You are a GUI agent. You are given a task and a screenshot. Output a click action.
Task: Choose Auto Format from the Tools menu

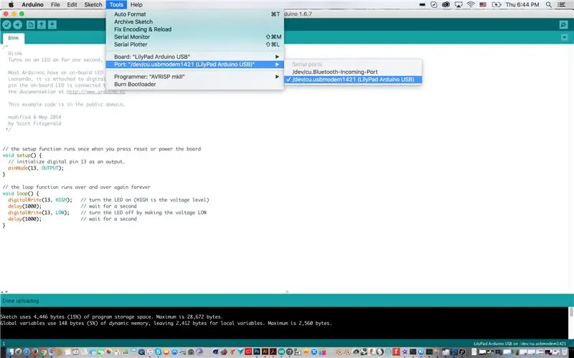194,14
